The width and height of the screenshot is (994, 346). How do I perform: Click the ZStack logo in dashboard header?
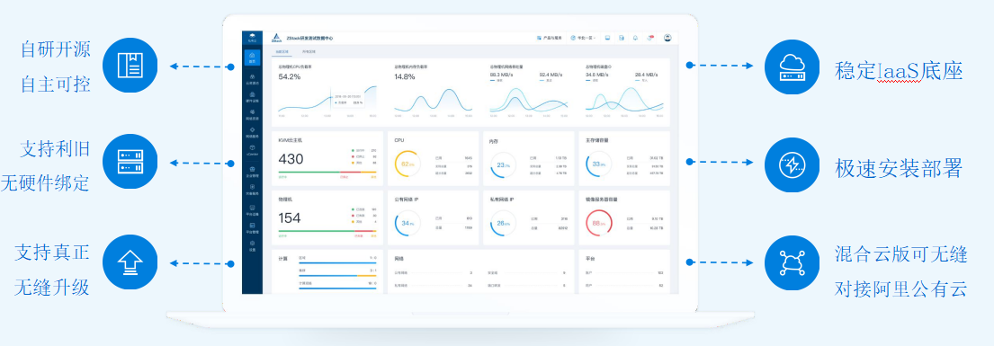click(276, 38)
